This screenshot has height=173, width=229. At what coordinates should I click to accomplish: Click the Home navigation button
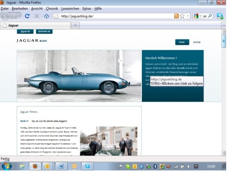point(182,42)
